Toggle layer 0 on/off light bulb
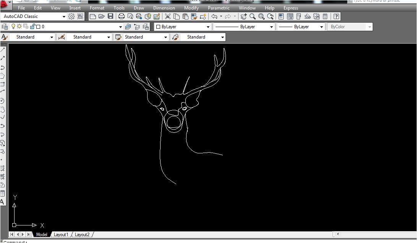The image size is (417, 243). tap(13, 26)
